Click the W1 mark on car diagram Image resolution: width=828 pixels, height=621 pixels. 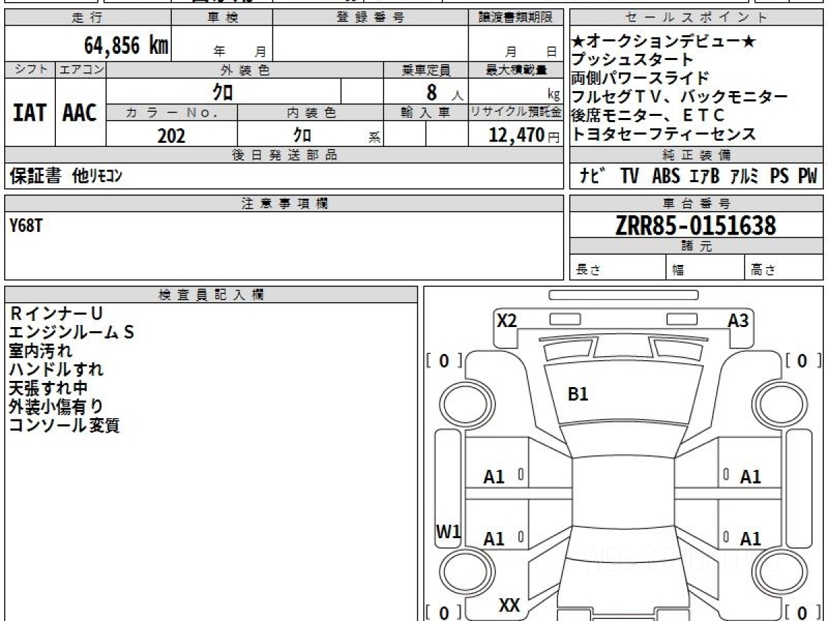click(x=448, y=532)
